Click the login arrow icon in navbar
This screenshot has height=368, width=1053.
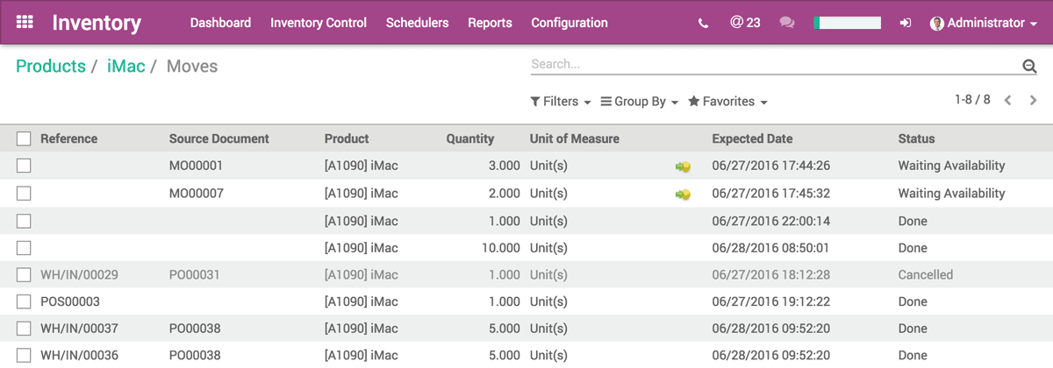click(906, 24)
